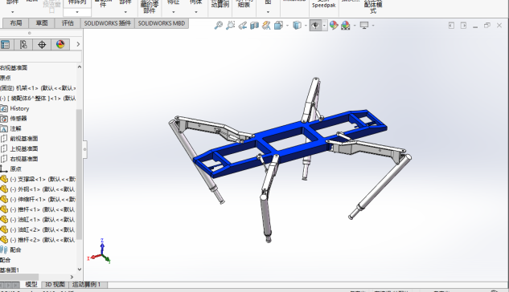Switch to the 评估 tab

(68, 23)
